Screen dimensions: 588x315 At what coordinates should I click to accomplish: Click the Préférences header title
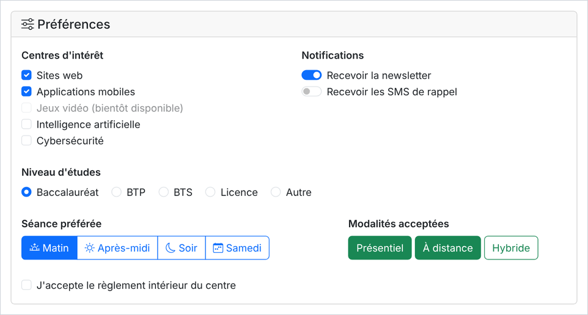[x=74, y=24]
